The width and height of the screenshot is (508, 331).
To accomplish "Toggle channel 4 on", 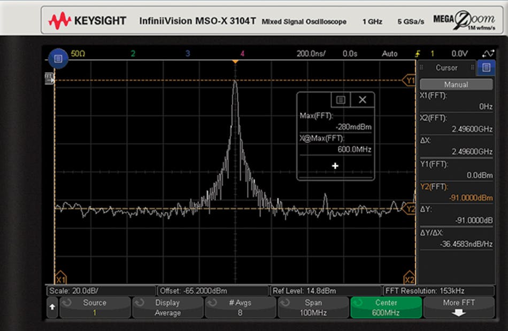I will click(242, 53).
